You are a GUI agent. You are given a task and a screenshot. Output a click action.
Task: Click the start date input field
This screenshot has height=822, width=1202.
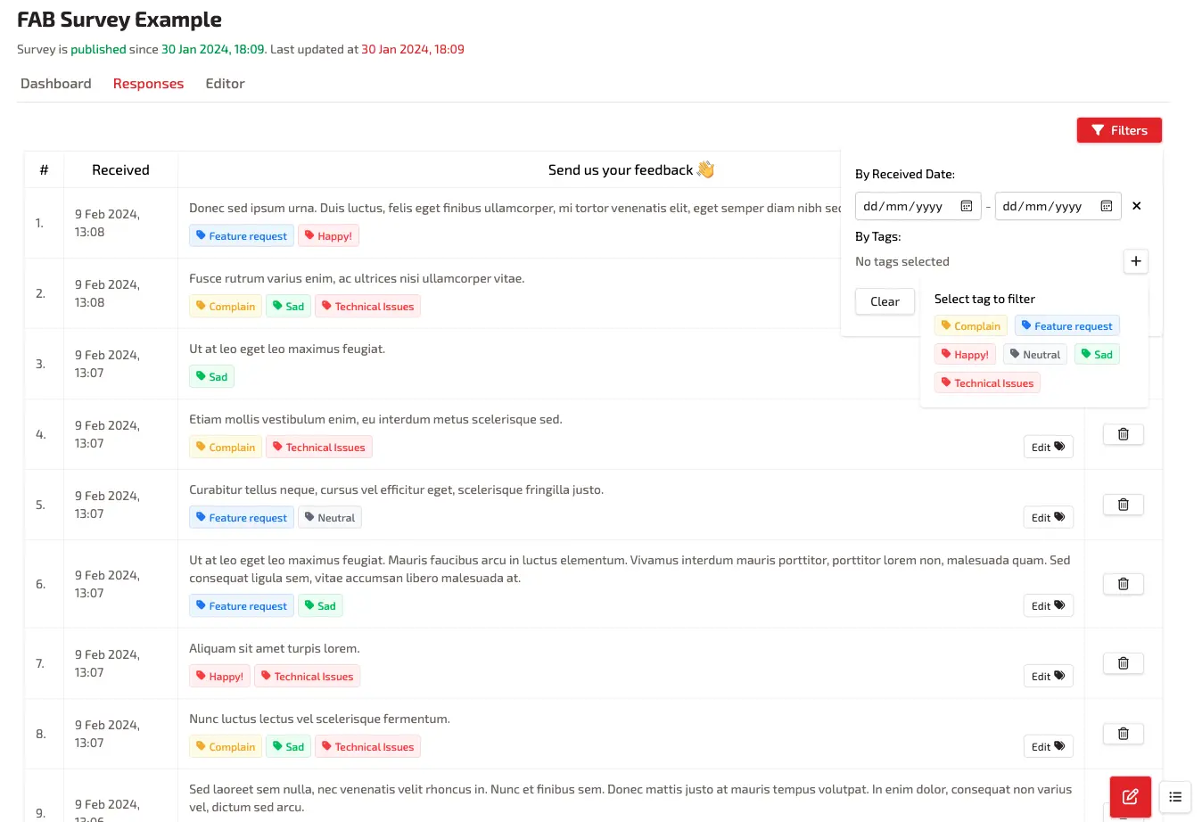pyautogui.click(x=905, y=206)
